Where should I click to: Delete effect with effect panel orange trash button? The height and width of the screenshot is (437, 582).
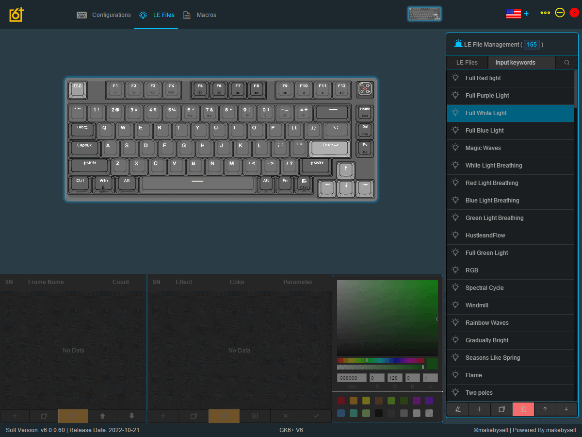tap(224, 416)
